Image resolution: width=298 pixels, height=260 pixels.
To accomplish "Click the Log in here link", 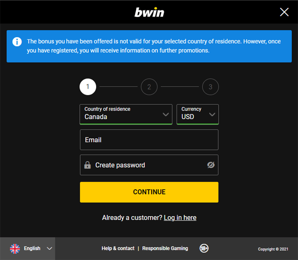I will 180,218.
